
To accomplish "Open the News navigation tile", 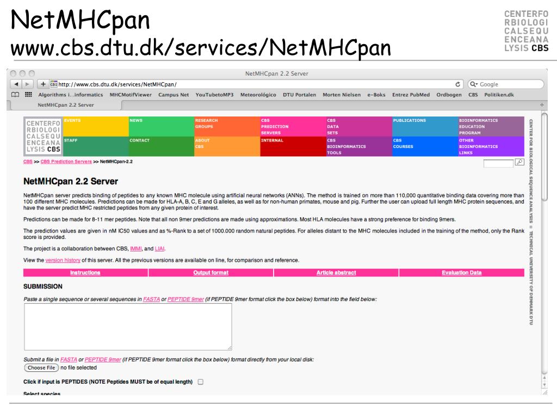I will coord(161,126).
